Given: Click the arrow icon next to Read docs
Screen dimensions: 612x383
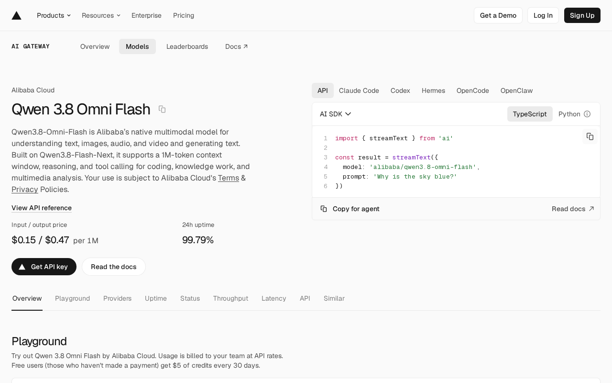Looking at the screenshot, I should [x=591, y=209].
